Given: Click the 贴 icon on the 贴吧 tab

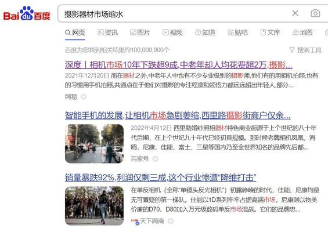Looking at the screenshot, I should tap(230, 32).
